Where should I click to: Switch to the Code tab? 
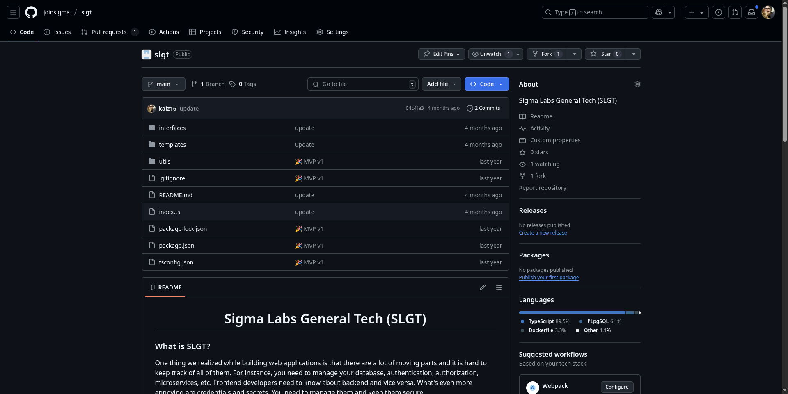point(22,32)
